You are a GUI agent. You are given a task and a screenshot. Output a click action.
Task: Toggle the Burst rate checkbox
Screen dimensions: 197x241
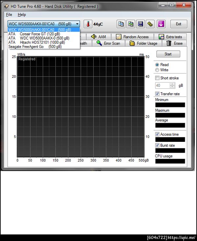(x=157, y=145)
